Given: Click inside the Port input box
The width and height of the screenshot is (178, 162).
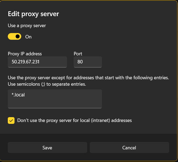Looking at the screenshot, I should coord(88,62).
